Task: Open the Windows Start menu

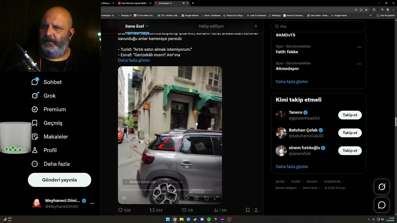Action: 168,219
